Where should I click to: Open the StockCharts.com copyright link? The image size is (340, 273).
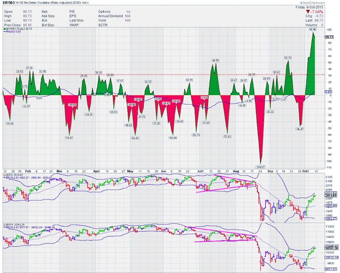(312, 3)
